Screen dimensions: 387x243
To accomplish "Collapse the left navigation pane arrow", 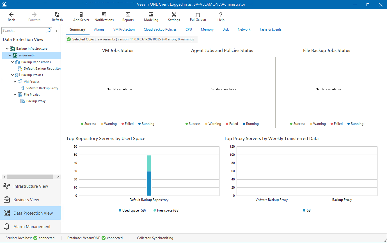I will coord(56,31).
